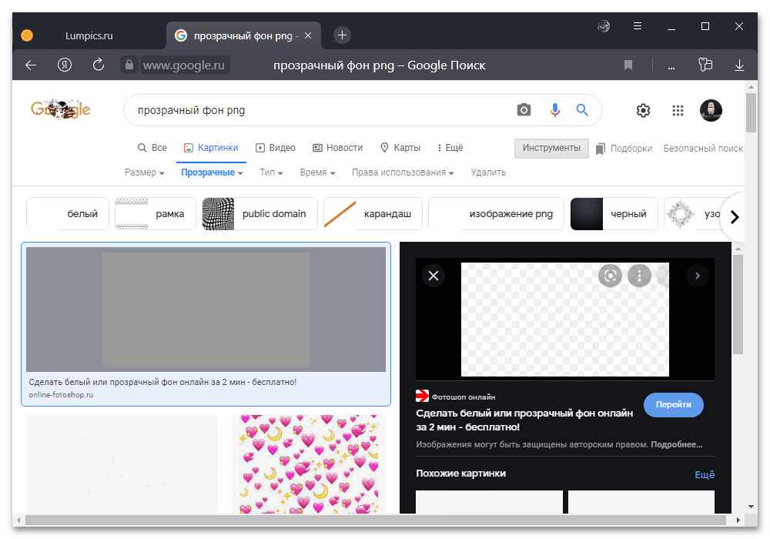The width and height of the screenshot is (770, 539).
Task: Expand the Размер filter dropdown
Action: pyautogui.click(x=144, y=172)
